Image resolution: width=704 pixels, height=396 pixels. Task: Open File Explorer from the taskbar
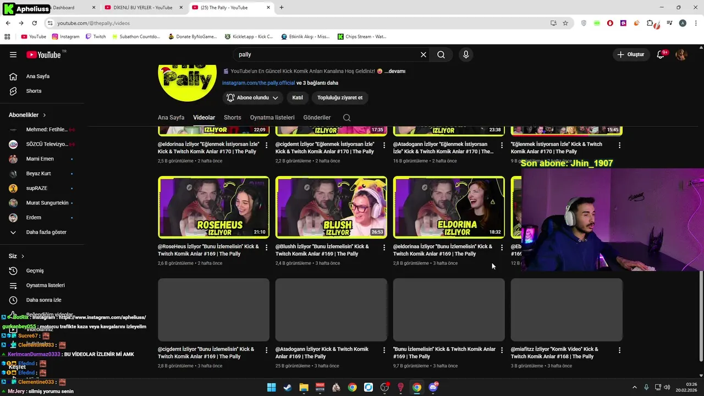(x=304, y=387)
